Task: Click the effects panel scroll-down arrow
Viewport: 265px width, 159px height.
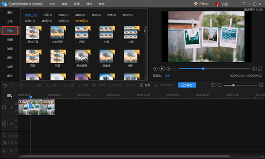Action: point(145,79)
